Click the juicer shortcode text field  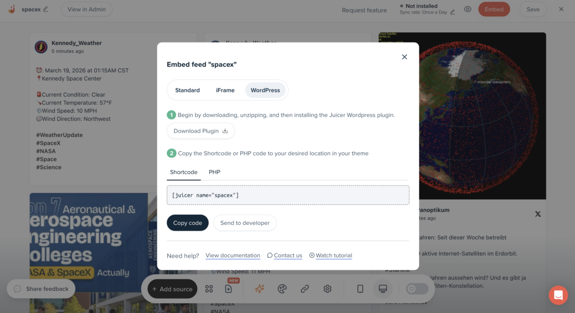288,195
